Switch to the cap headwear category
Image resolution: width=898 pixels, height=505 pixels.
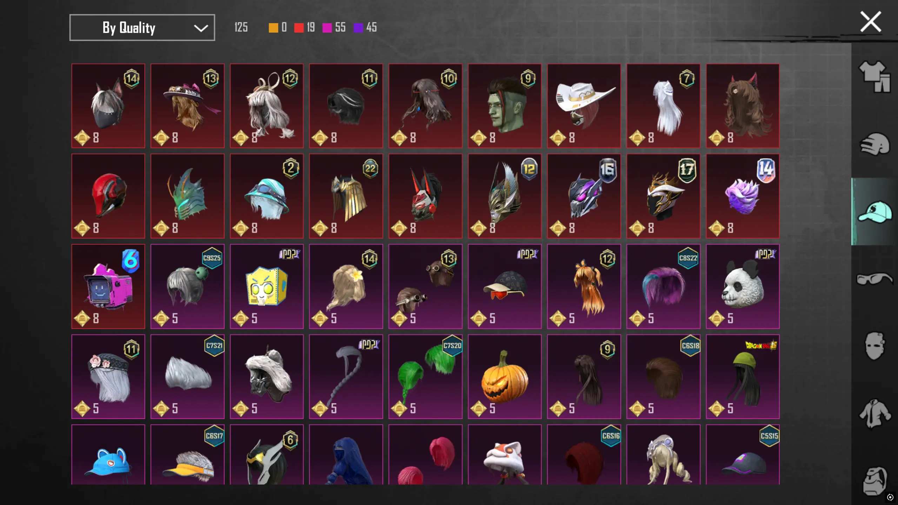[x=874, y=212]
